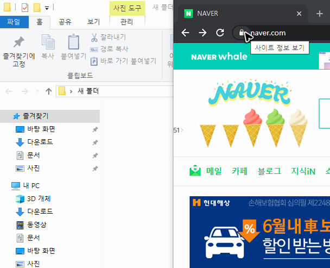Select Quick Access (즐겨찾기) in navigation pane
The width and height of the screenshot is (330, 268).
pos(50,116)
